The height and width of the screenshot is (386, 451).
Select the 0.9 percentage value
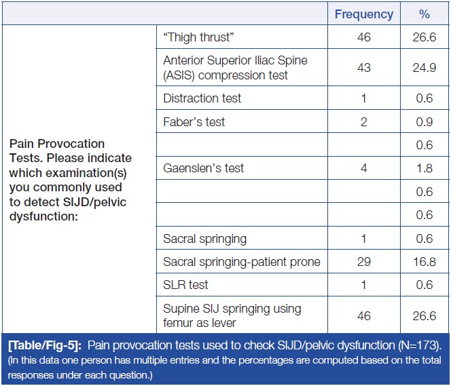pyautogui.click(x=425, y=122)
